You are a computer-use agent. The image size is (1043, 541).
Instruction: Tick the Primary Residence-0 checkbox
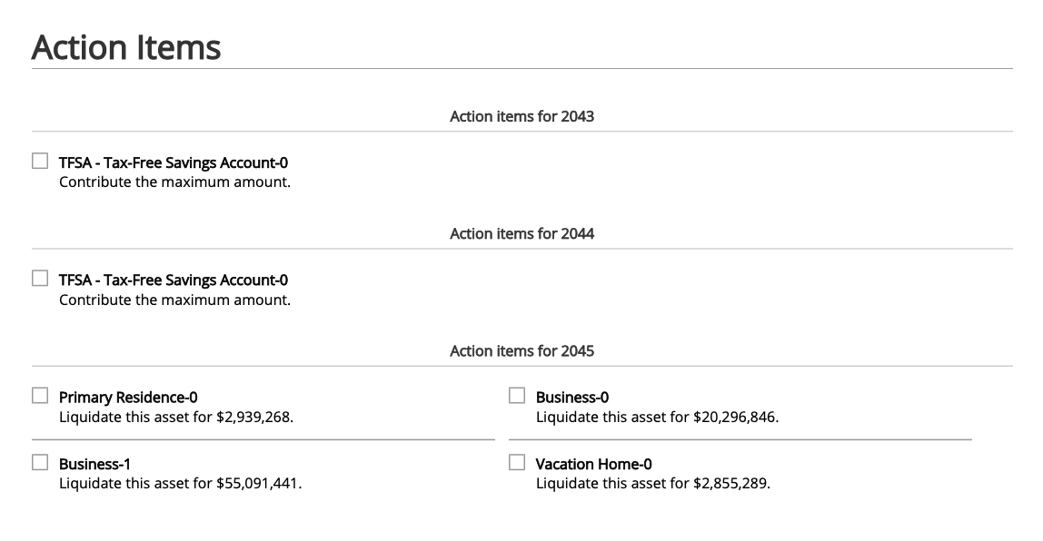(x=40, y=396)
